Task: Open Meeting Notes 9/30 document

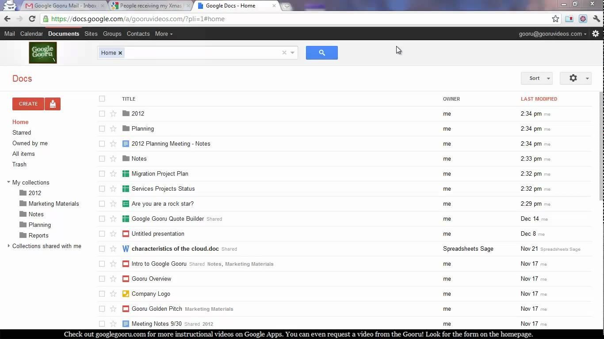Action: pos(157,324)
